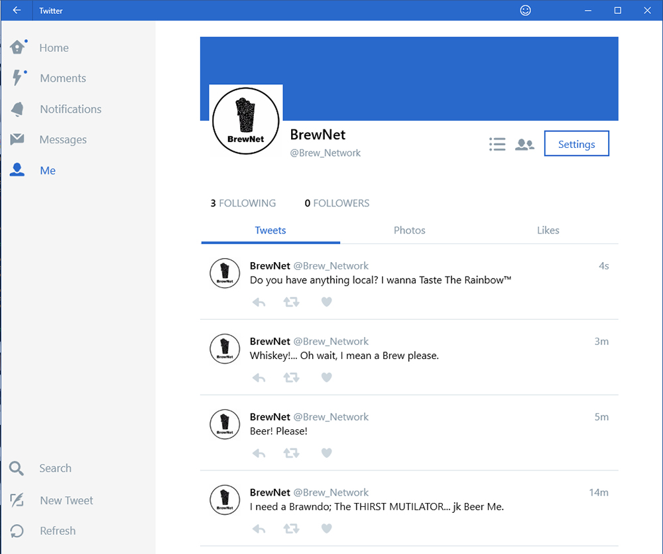The height and width of the screenshot is (554, 663).
Task: Open the lists icon beside Settings
Action: click(497, 145)
